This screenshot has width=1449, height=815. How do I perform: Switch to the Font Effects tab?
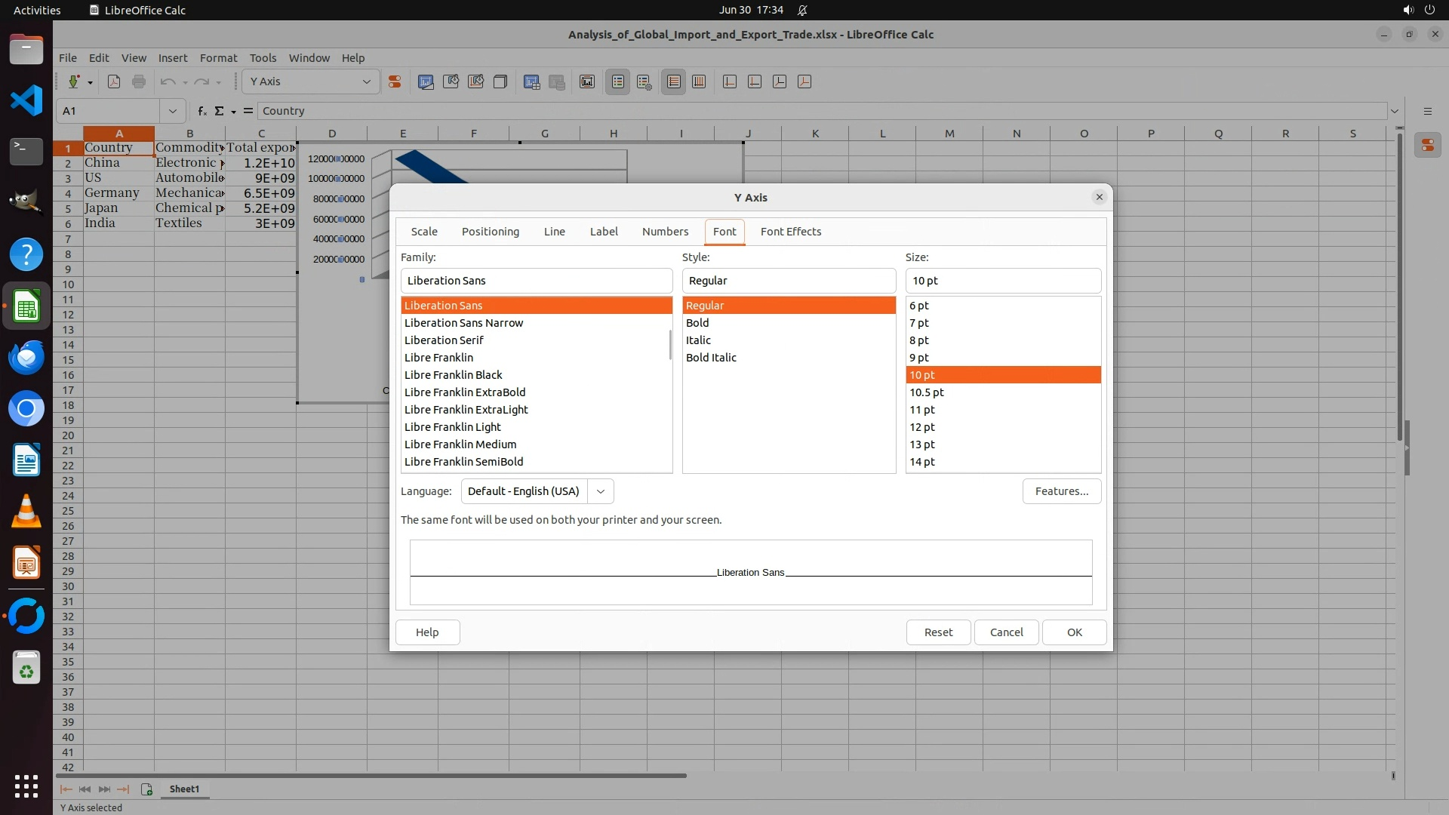pos(790,232)
